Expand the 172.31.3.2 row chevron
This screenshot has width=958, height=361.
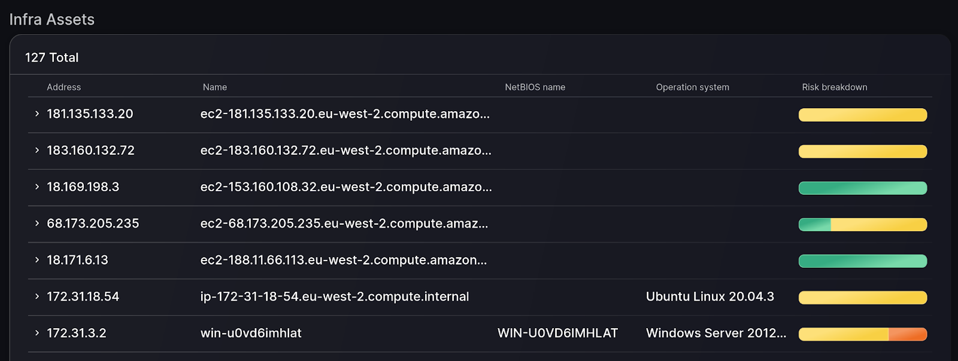point(37,332)
